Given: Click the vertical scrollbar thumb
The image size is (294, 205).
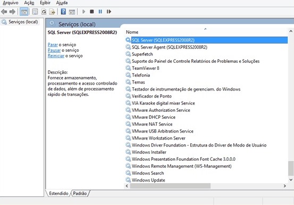Looking at the screenshot, I should 291,168.
